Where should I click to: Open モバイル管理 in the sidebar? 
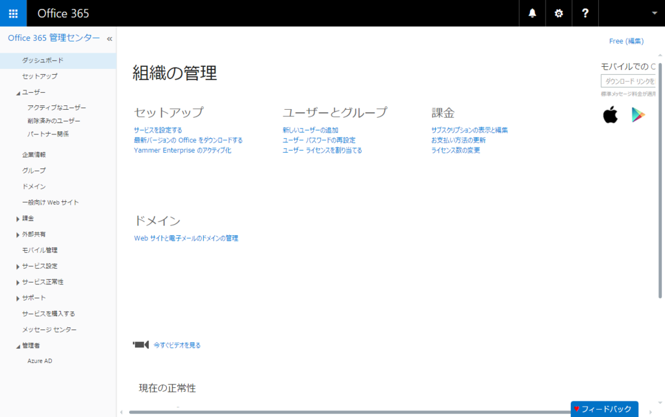[40, 250]
